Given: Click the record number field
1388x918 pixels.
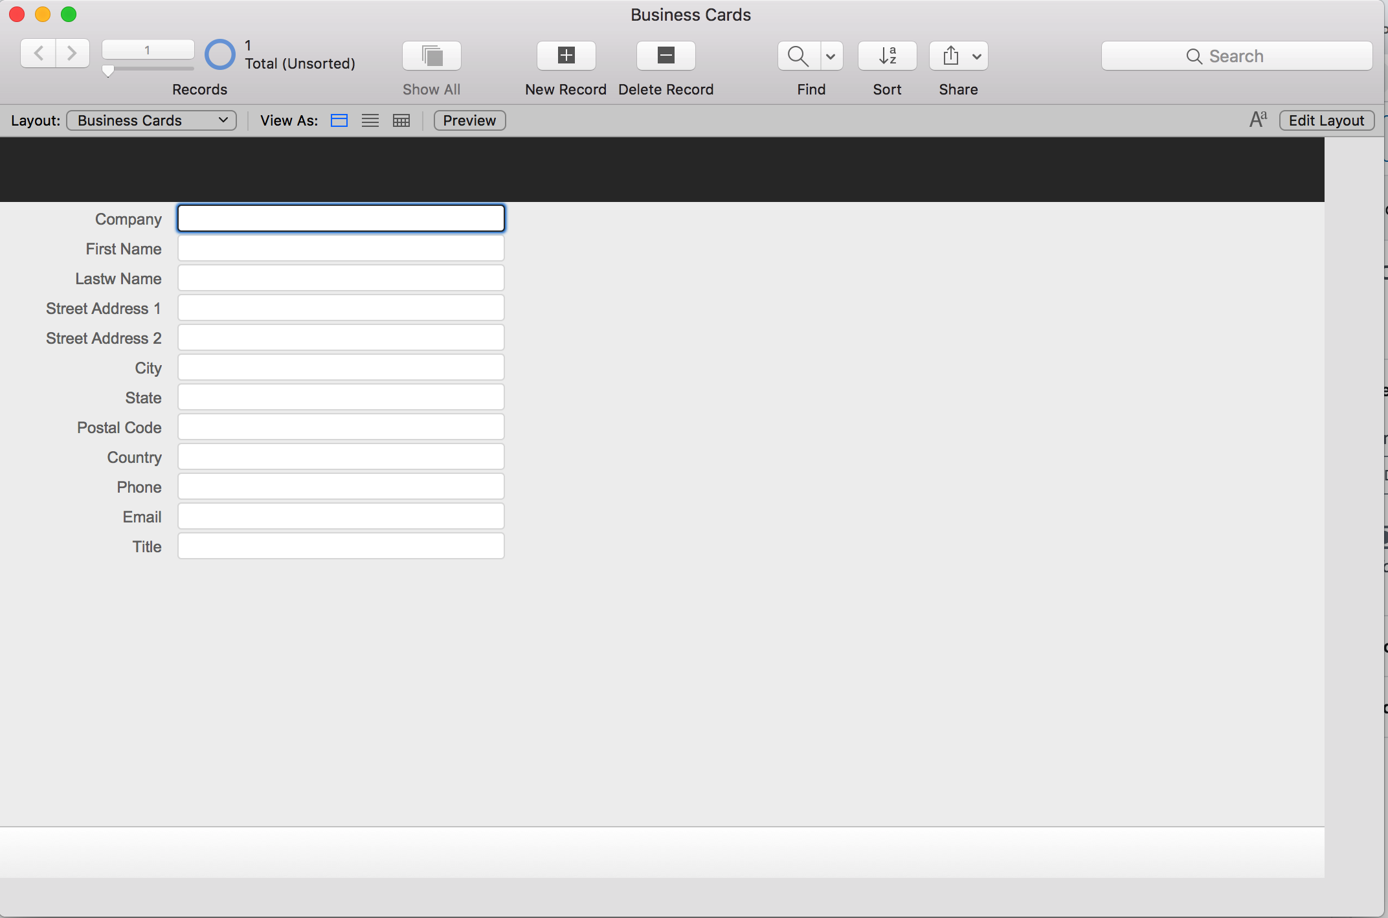Looking at the screenshot, I should 148,50.
